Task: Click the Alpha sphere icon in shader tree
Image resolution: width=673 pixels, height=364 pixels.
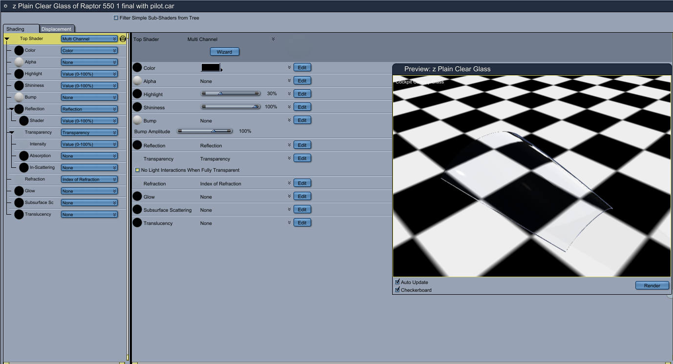Action: point(19,62)
